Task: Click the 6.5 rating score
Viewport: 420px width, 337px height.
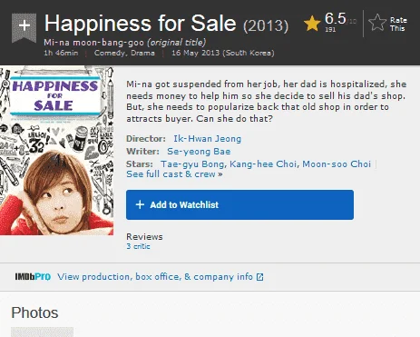Action: (x=335, y=18)
